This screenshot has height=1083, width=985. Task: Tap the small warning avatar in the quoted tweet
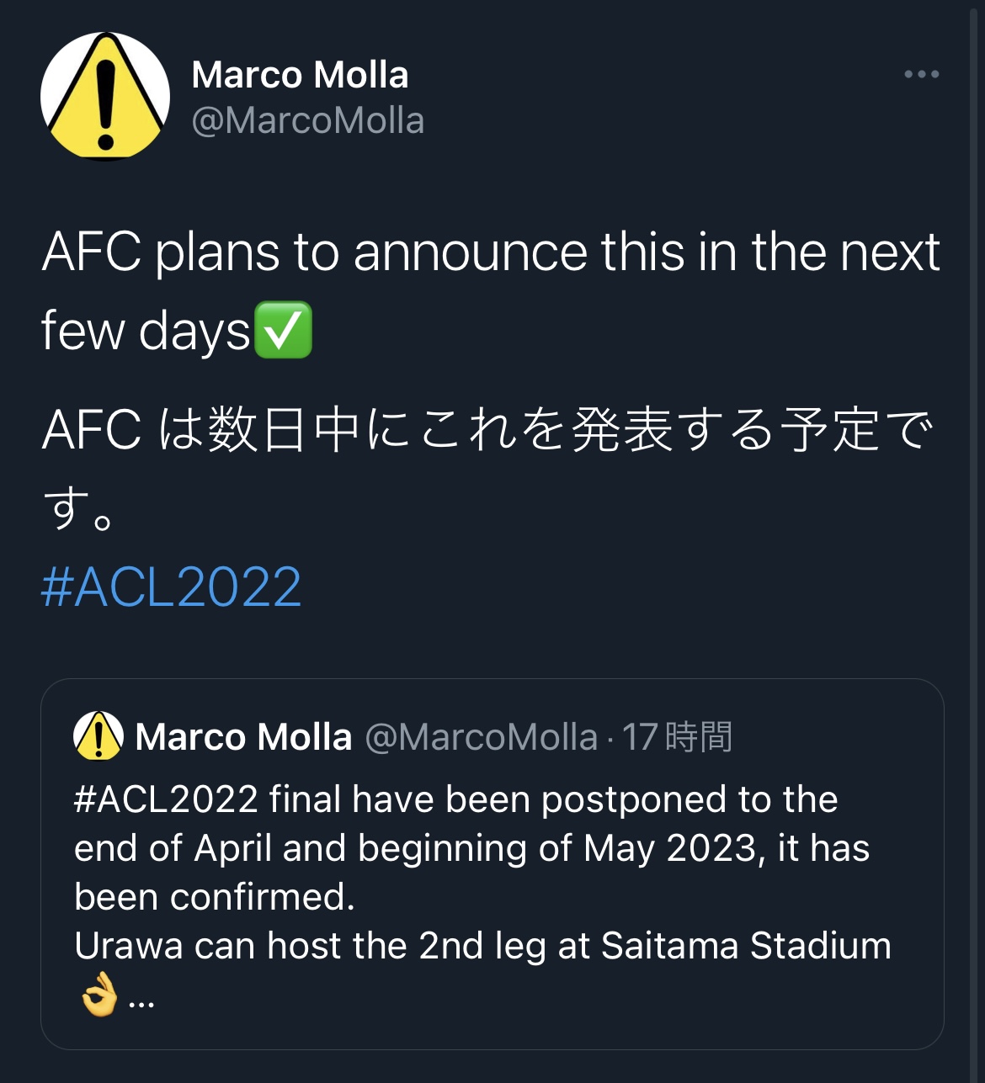click(98, 736)
